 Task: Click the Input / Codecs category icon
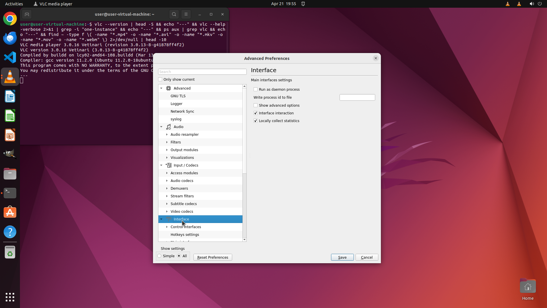tap(168, 165)
